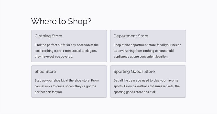
Task: Click the 'Find the perfect outfit' text line
Action: pyautogui.click(x=67, y=45)
